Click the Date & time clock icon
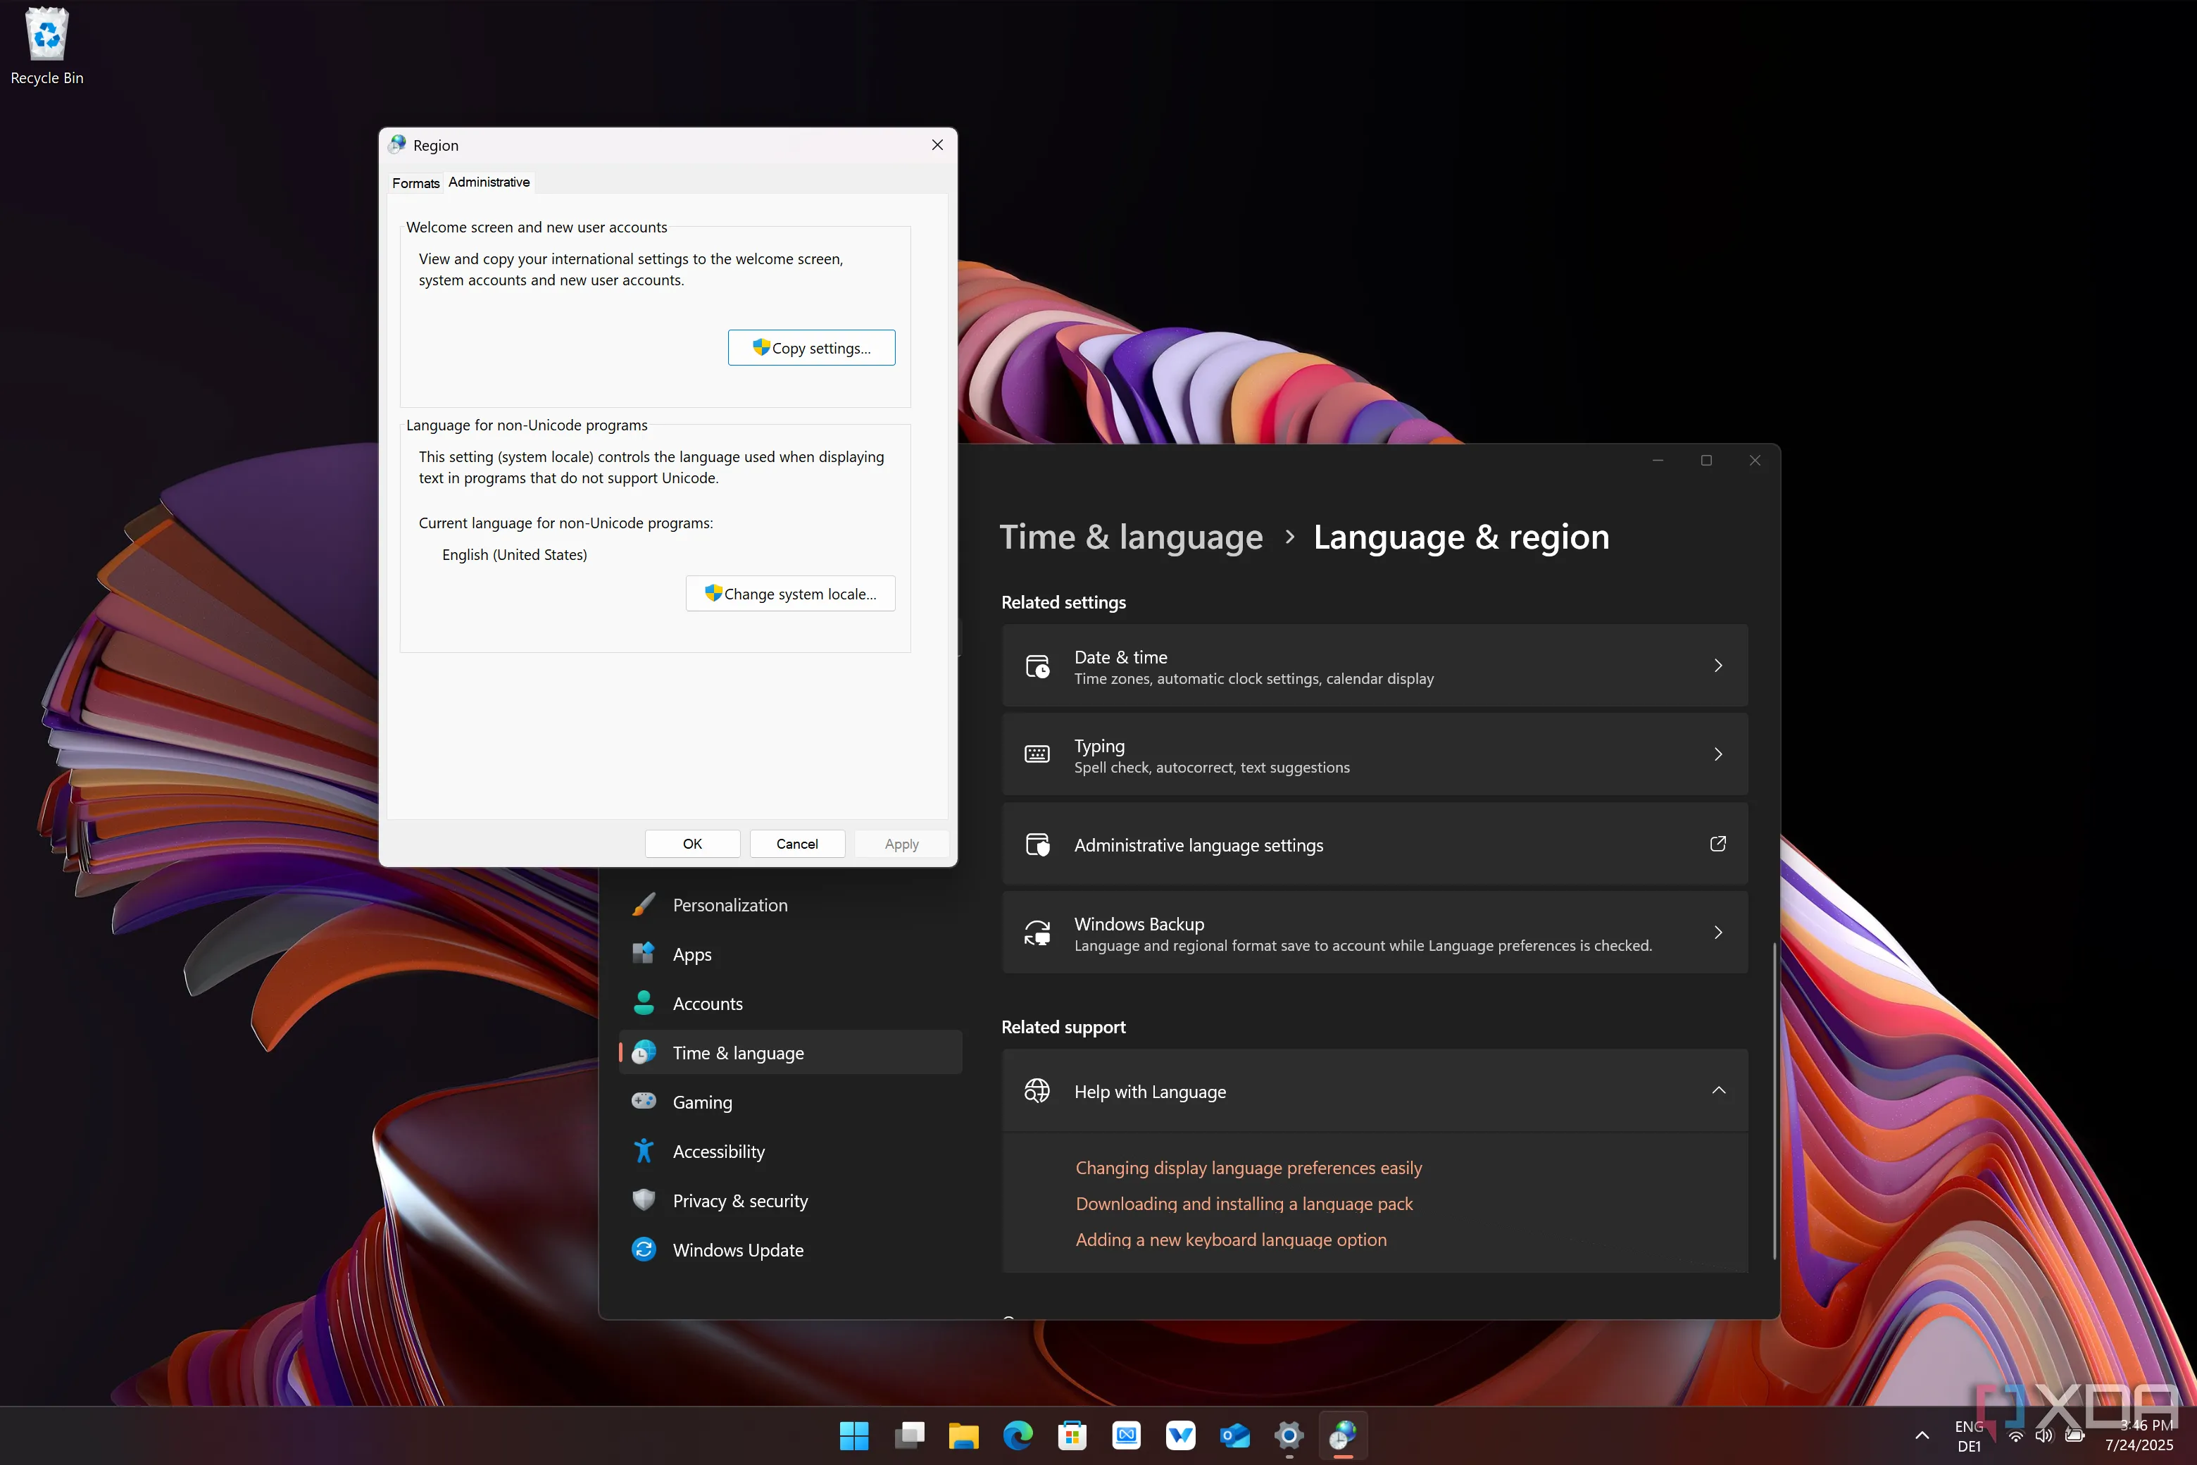The image size is (2197, 1465). (x=1037, y=666)
